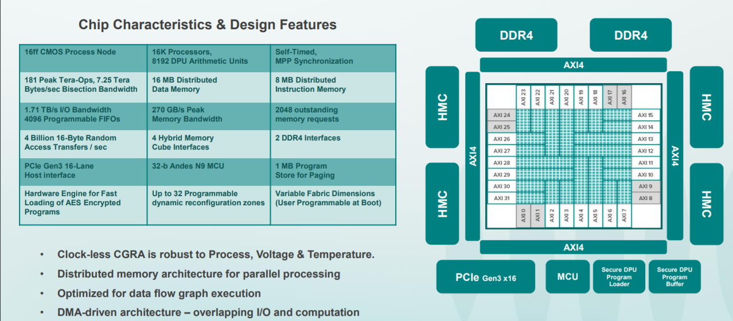Select 'Hardware Engine for Fast Loading' cell
733x321 pixels.
[x=83, y=205]
